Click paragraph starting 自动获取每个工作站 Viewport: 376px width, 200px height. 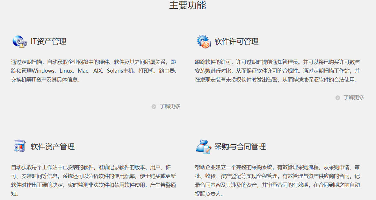point(93,180)
